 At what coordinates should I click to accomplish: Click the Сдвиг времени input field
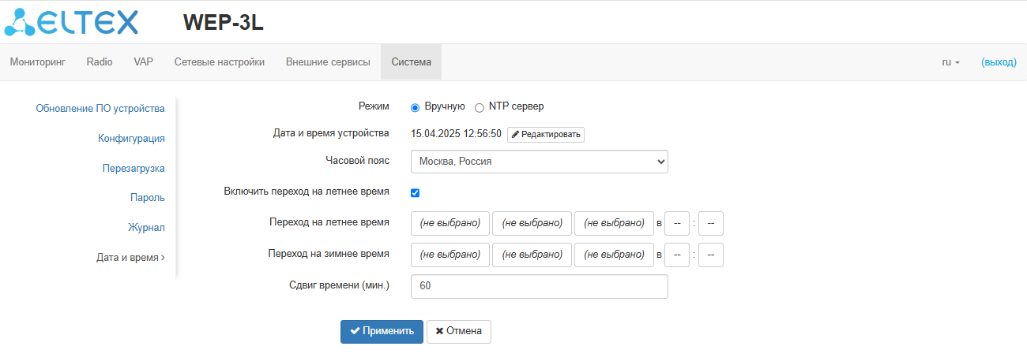539,286
